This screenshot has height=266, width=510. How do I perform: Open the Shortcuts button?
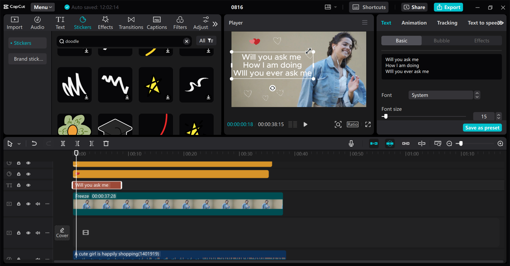(369, 7)
